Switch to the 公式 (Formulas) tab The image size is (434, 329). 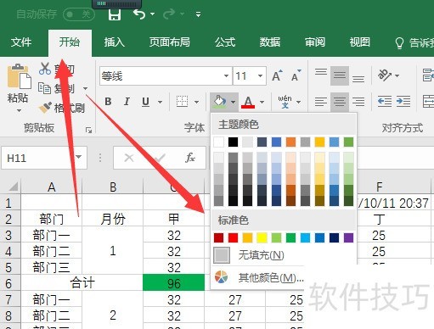pos(225,42)
